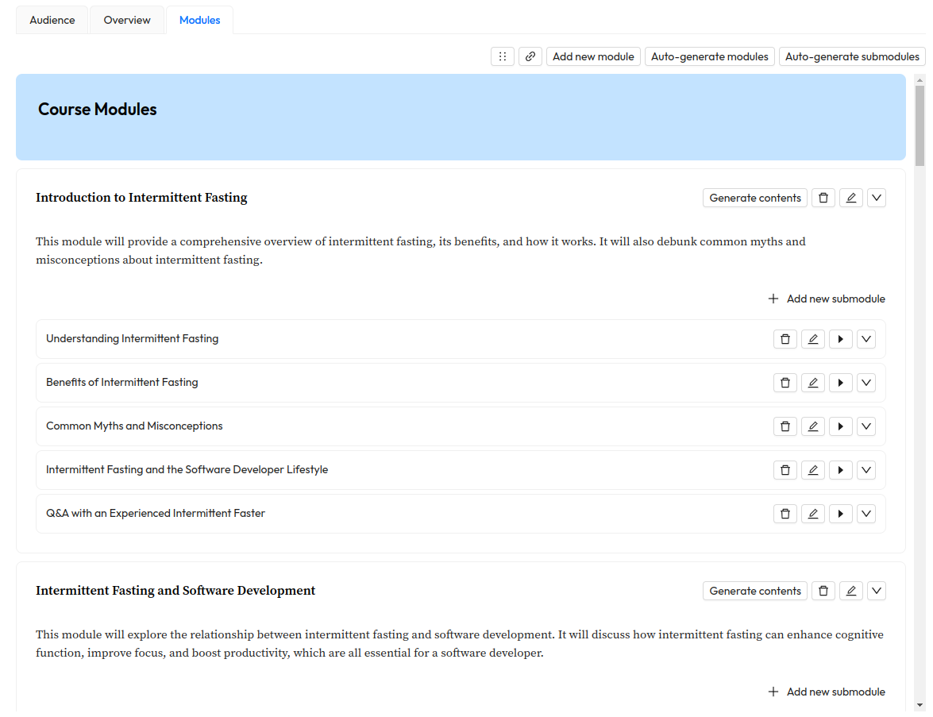Edit the Benefits of Intermittent Fasting submodule
The width and height of the screenshot is (933, 717).
(813, 383)
